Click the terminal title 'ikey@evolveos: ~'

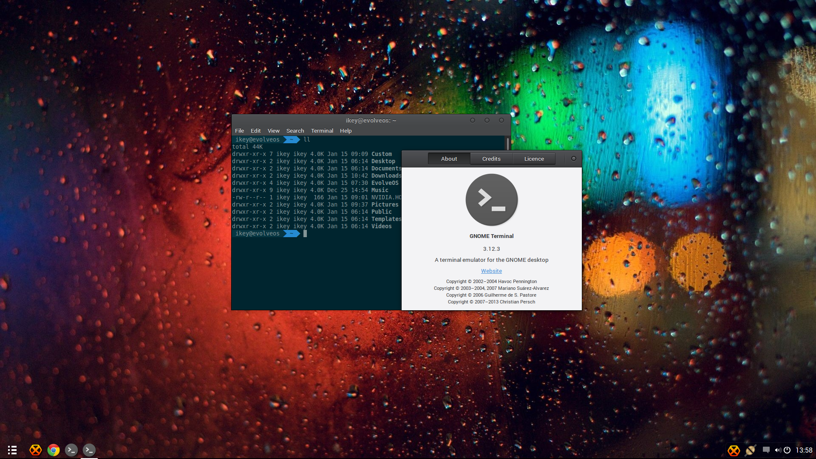tap(371, 120)
